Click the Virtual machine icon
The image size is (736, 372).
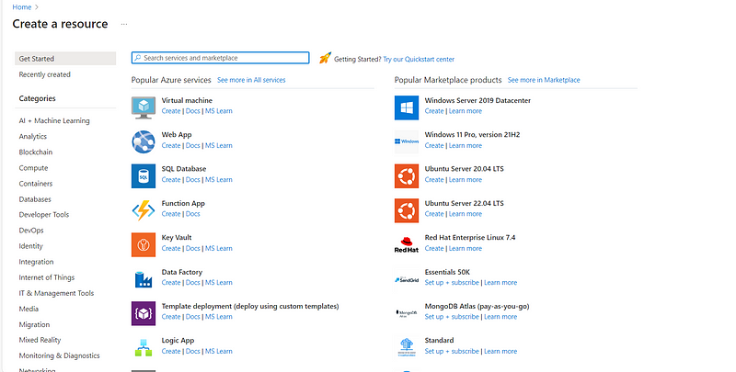pyautogui.click(x=144, y=107)
